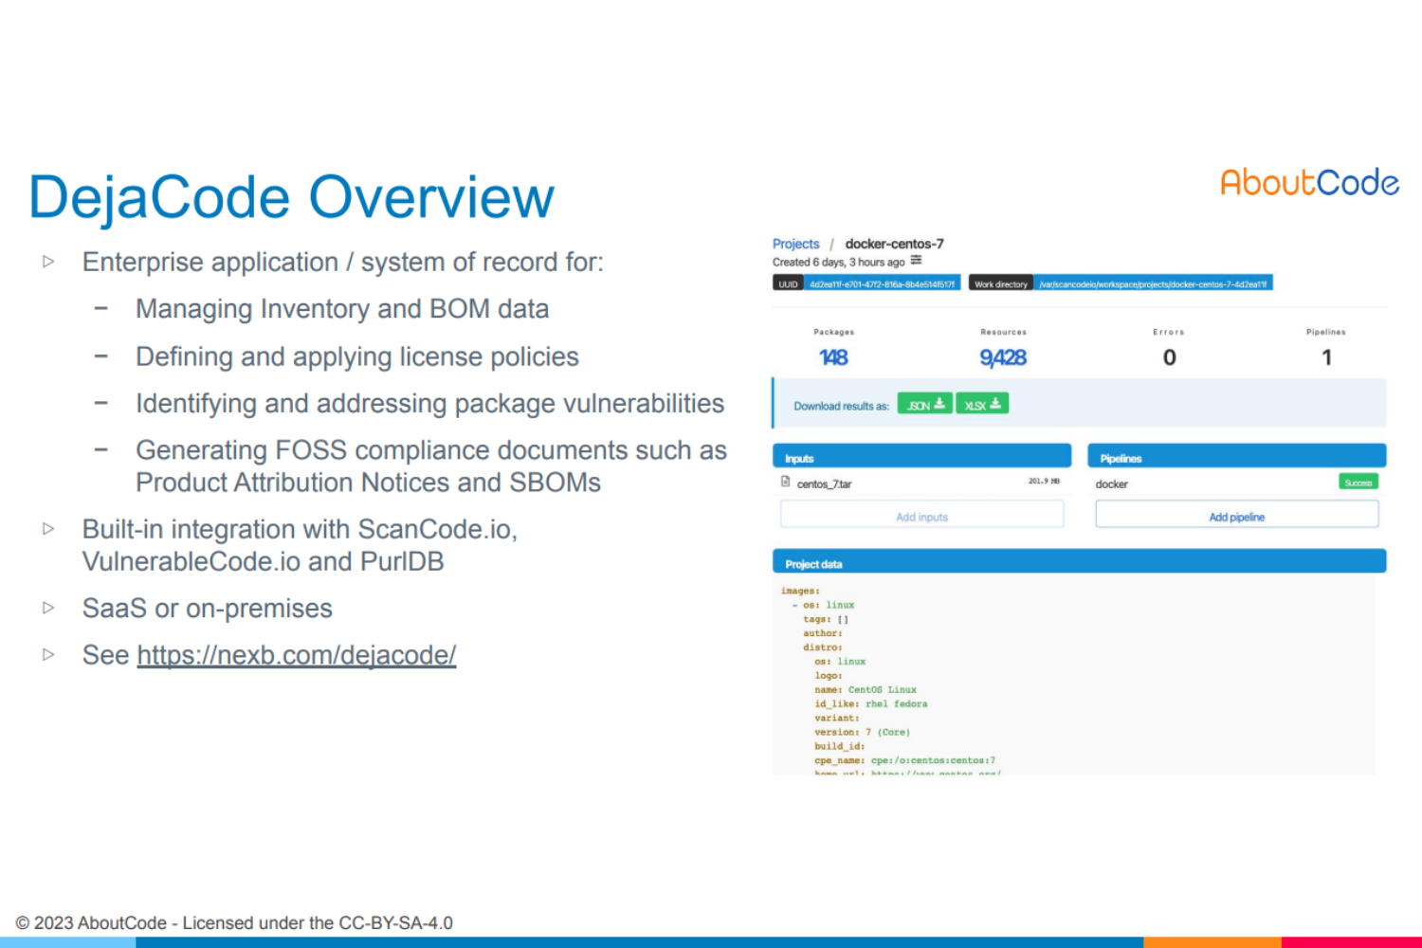Click the docker-centos-7 breadcrumb title
Screen dimensions: 1422x948
pyautogui.click(x=894, y=244)
